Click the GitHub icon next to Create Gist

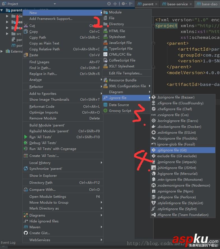(x=26, y=233)
